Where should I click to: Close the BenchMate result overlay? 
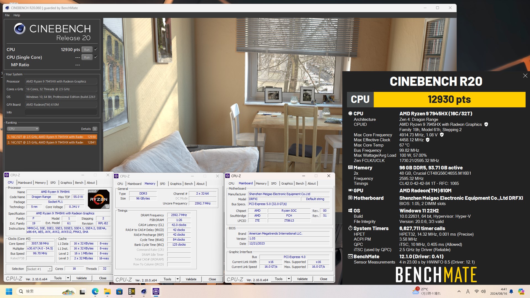[x=525, y=76]
